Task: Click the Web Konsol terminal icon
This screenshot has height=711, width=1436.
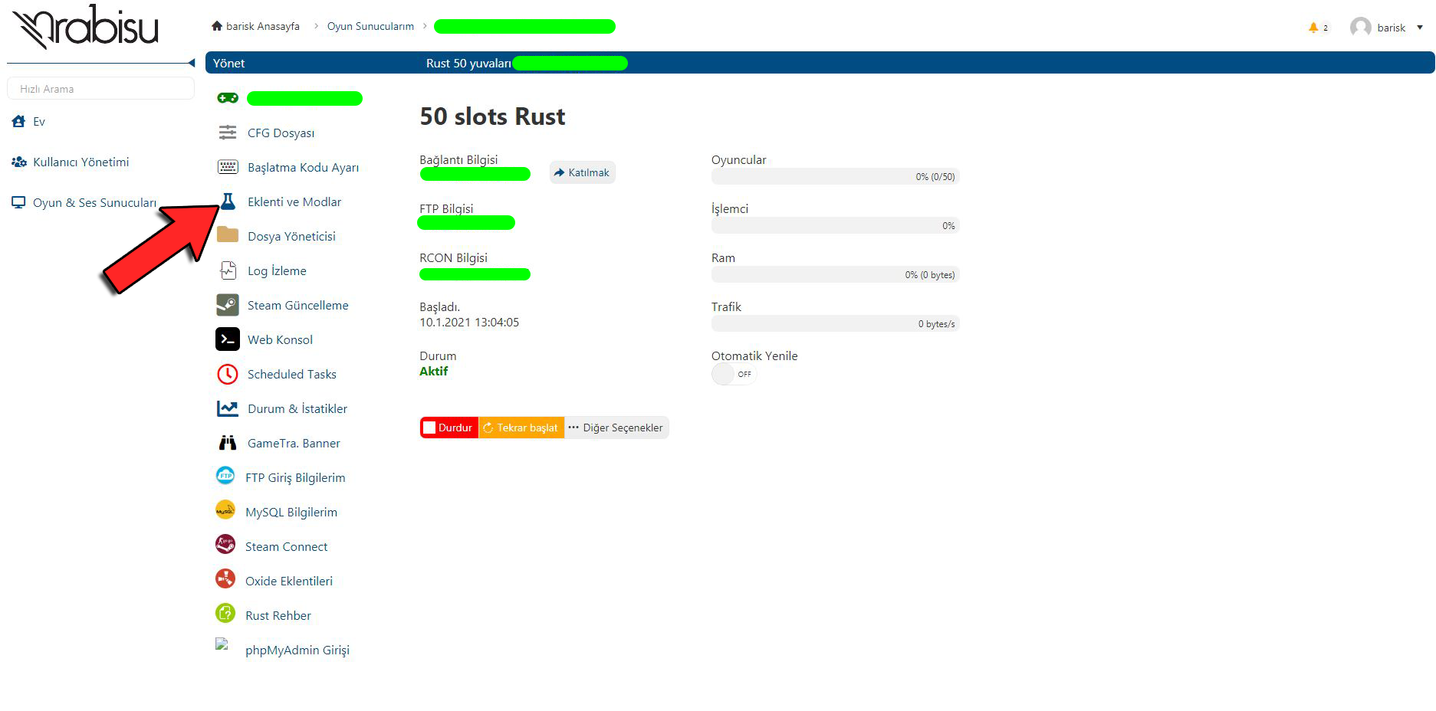Action: [228, 339]
